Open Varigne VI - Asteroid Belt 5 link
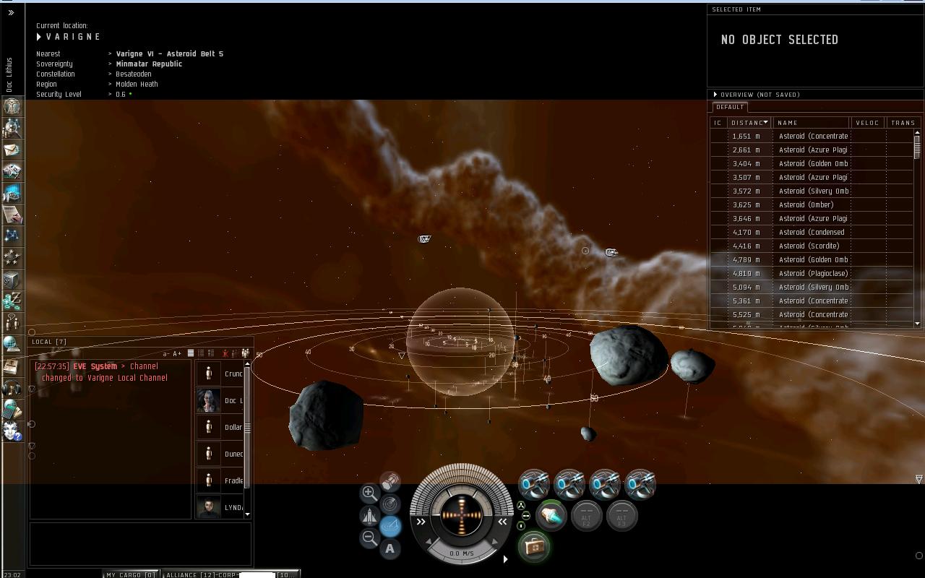The width and height of the screenshot is (925, 578). tap(170, 53)
